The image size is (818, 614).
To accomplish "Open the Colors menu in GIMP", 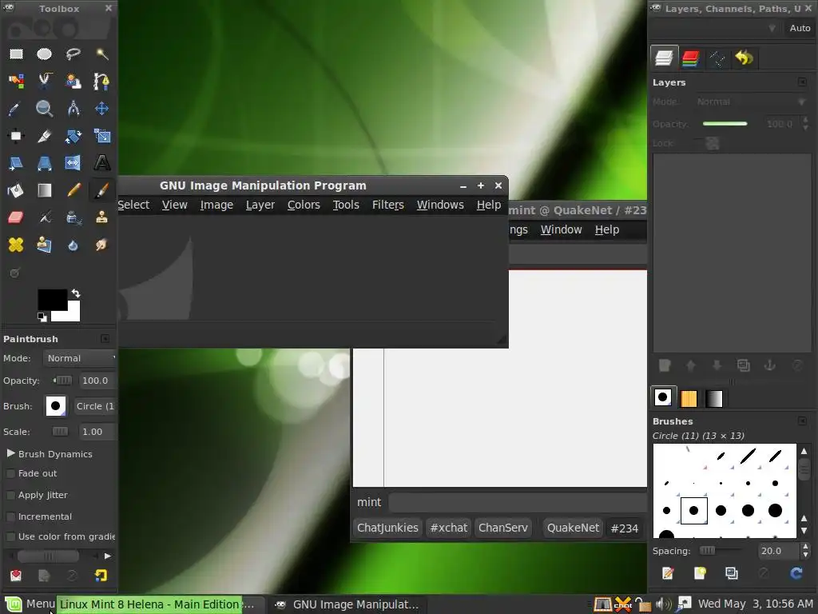I will pyautogui.click(x=304, y=205).
